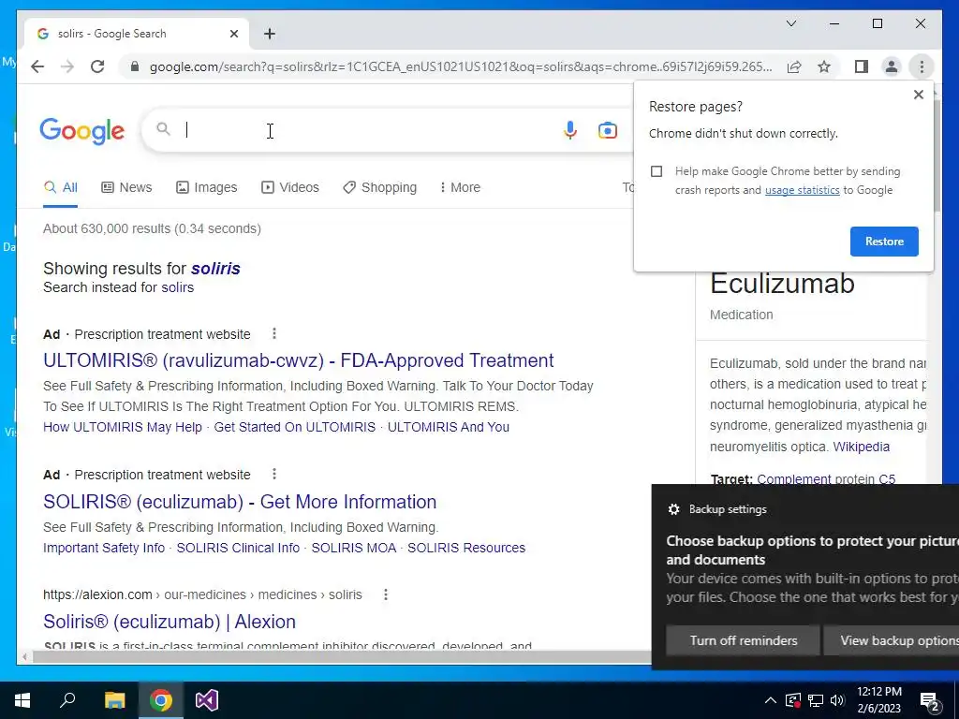Image resolution: width=959 pixels, height=719 pixels.
Task: Click the forward navigation arrow
Action: coord(67,66)
